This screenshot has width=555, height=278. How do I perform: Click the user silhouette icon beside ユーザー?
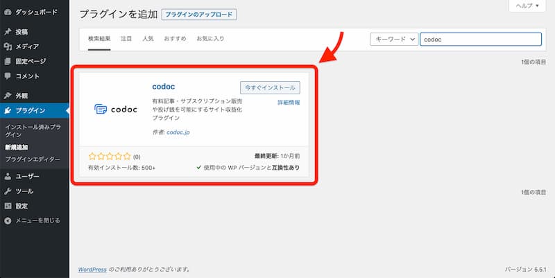point(8,176)
